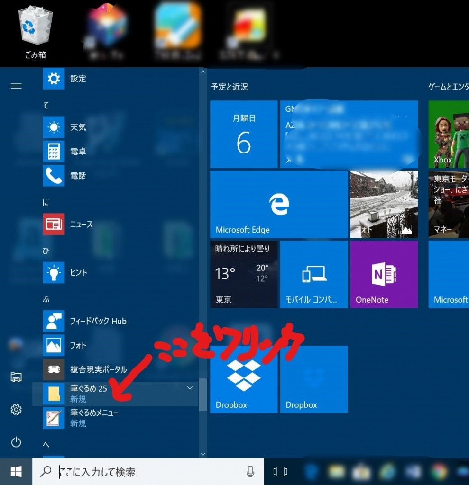Click the microphone icon in search box
The width and height of the screenshot is (469, 485).
pyautogui.click(x=250, y=472)
